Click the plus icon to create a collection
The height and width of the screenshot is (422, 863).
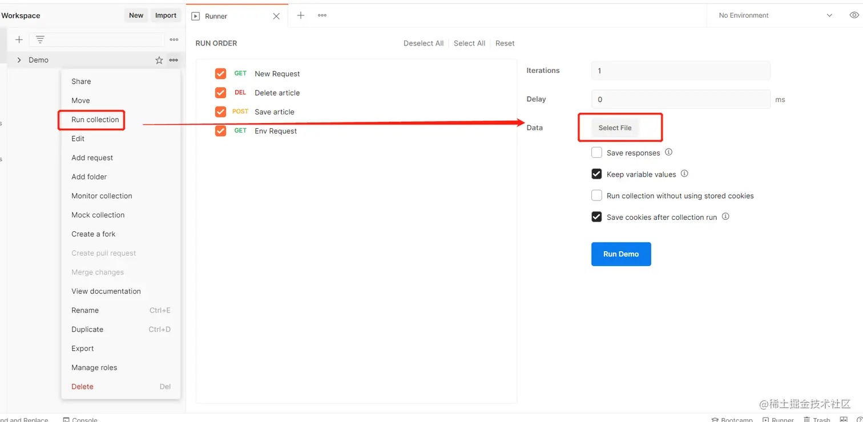click(19, 39)
